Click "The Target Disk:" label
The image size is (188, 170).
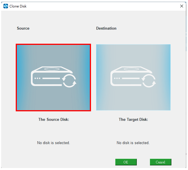[x=133, y=119]
